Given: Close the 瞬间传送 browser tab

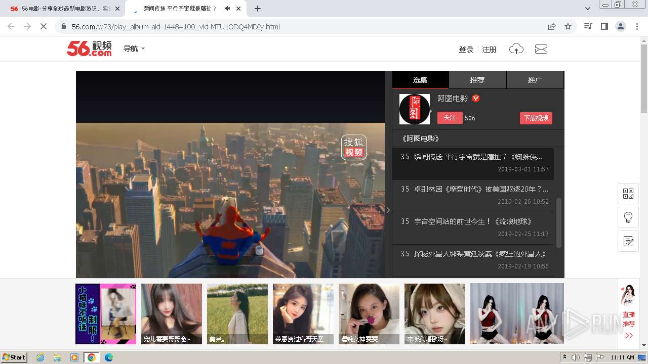Looking at the screenshot, I should [238, 9].
